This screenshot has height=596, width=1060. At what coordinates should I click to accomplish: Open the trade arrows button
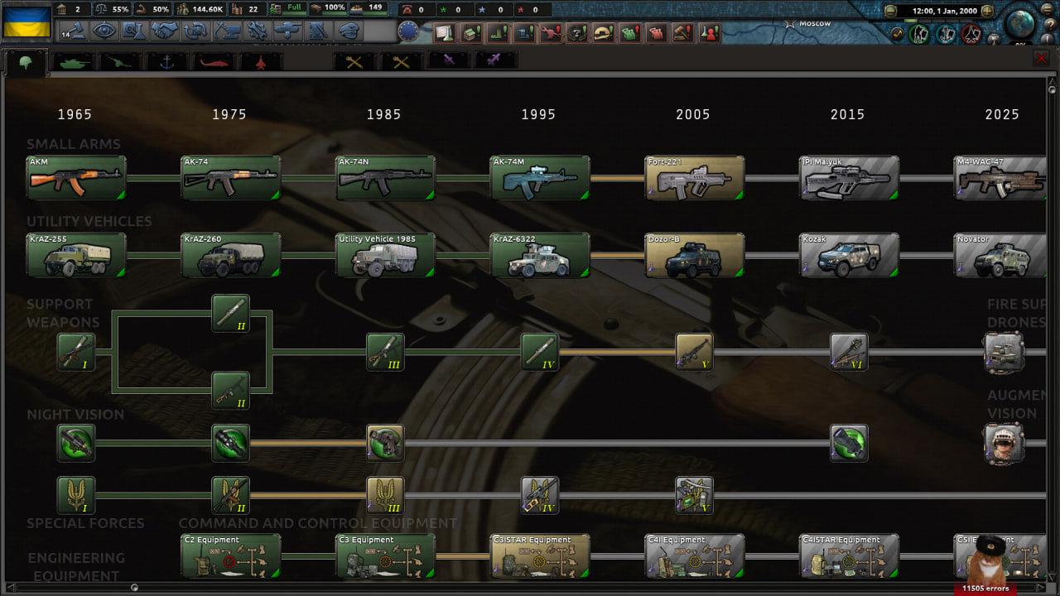click(x=196, y=31)
